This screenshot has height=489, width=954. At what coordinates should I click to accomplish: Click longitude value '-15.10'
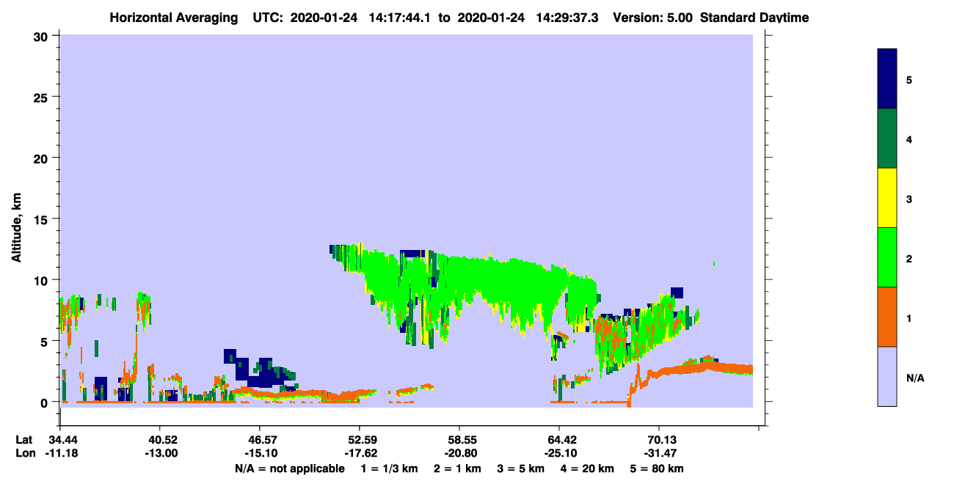(x=260, y=453)
